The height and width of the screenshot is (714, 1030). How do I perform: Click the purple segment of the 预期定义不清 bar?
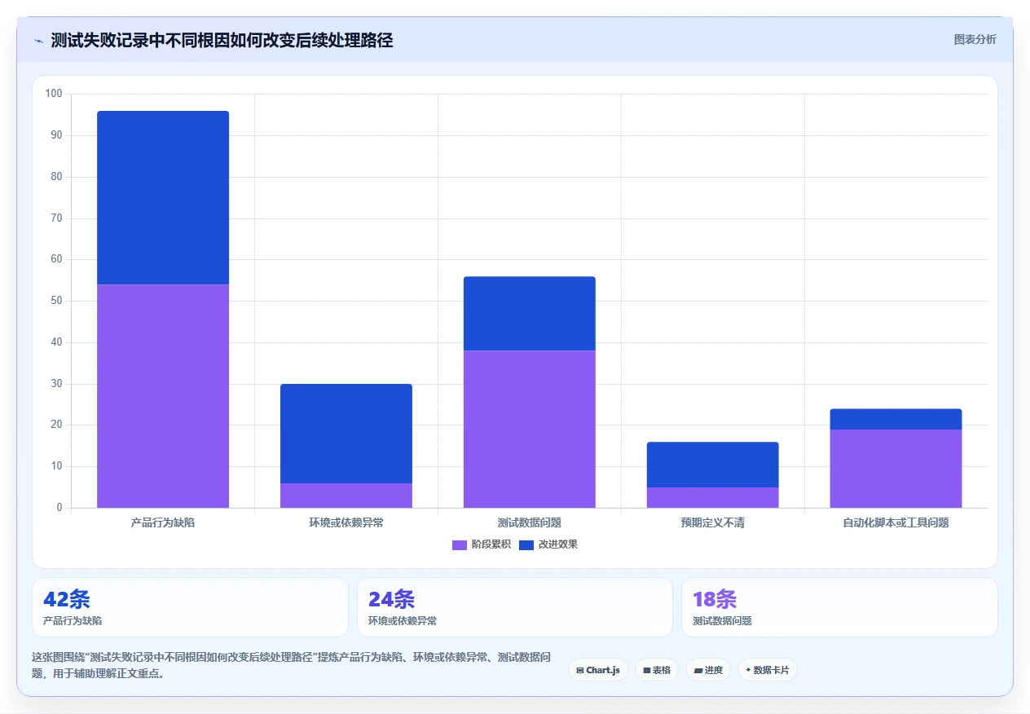pyautogui.click(x=713, y=497)
